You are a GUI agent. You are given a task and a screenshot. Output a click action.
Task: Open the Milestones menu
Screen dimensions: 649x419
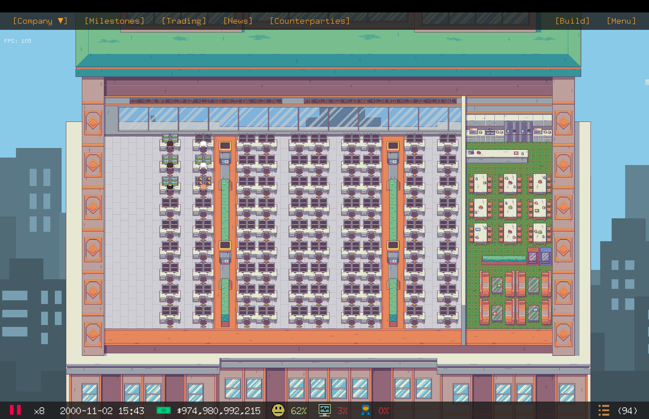pyautogui.click(x=115, y=21)
